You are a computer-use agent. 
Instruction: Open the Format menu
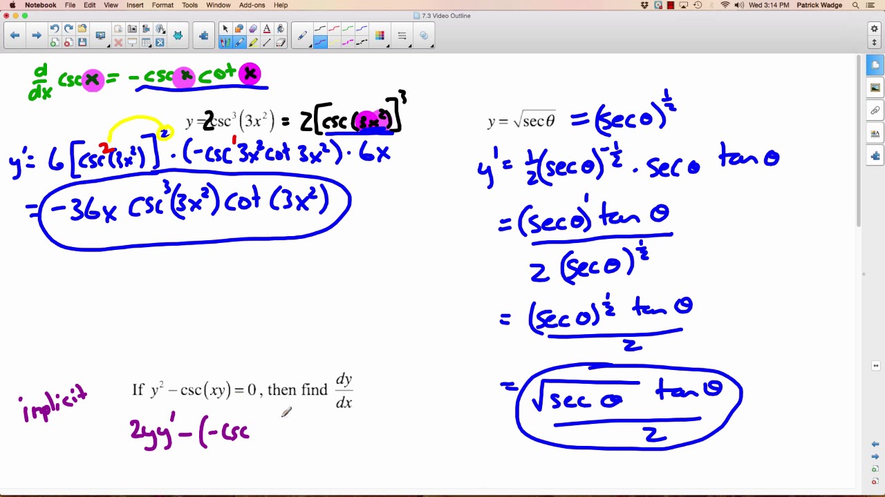(x=162, y=5)
